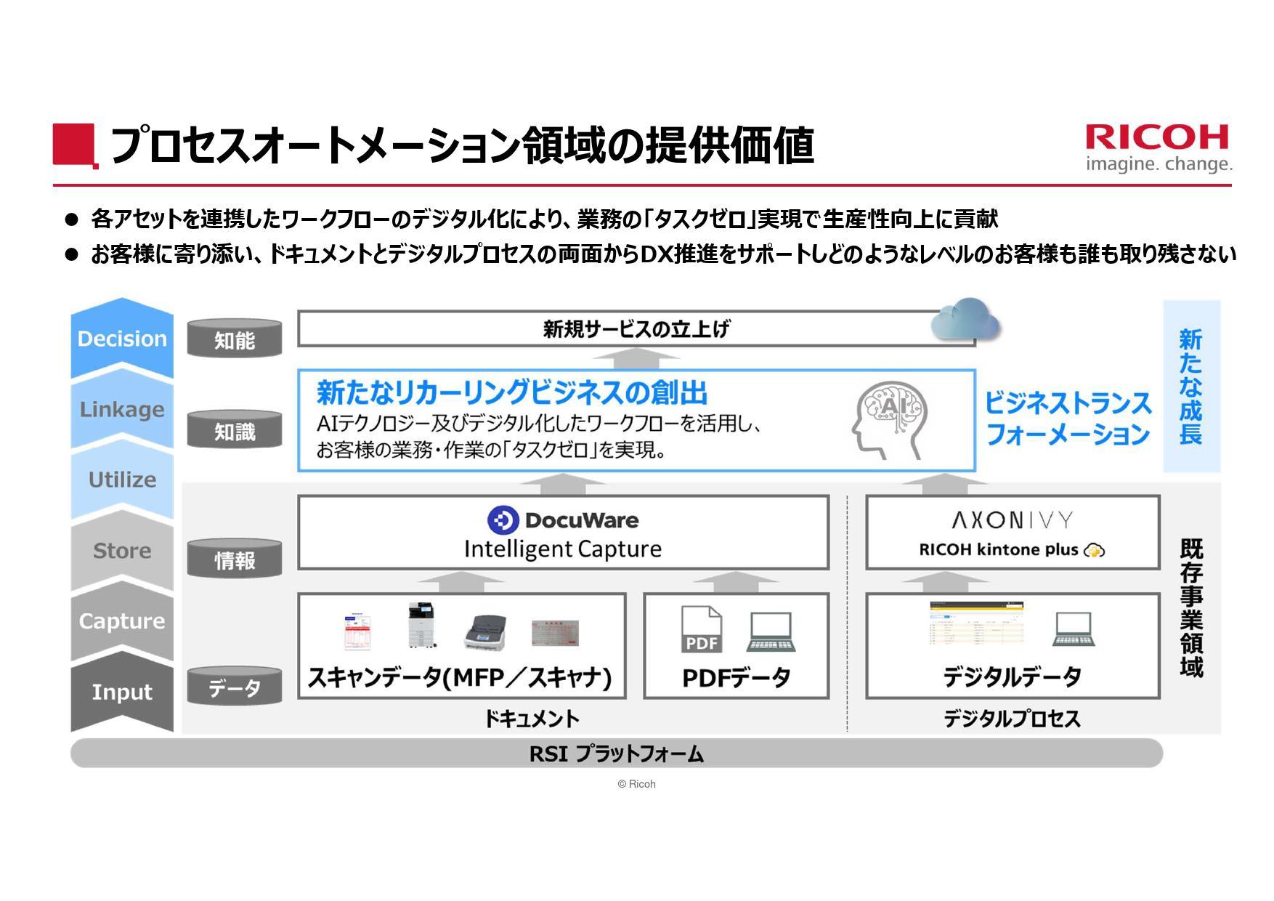Click the AI brain head icon
This screenshot has width=1274, height=901.
[890, 421]
